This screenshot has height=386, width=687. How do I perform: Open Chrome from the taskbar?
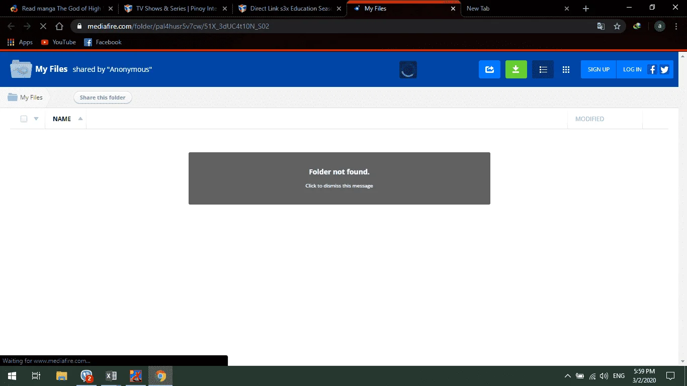[160, 376]
